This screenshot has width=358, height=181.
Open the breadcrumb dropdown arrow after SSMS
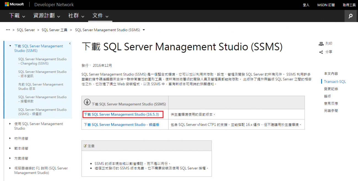tap(144, 30)
